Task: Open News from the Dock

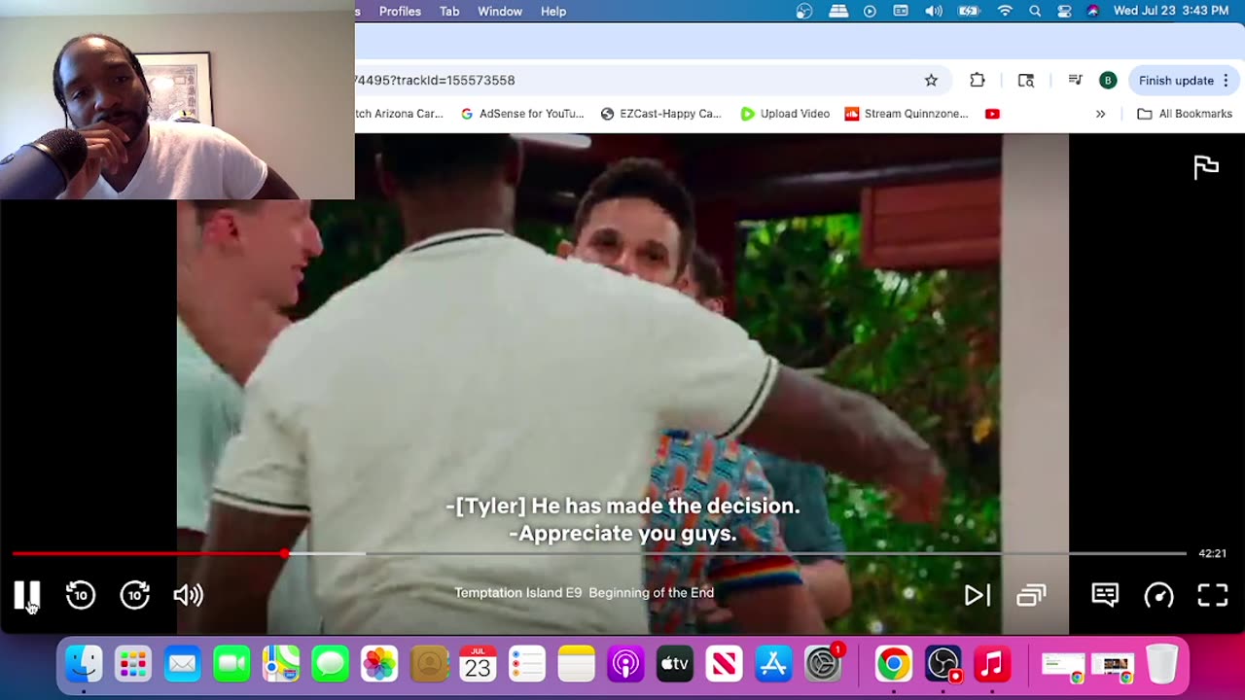Action: [724, 665]
